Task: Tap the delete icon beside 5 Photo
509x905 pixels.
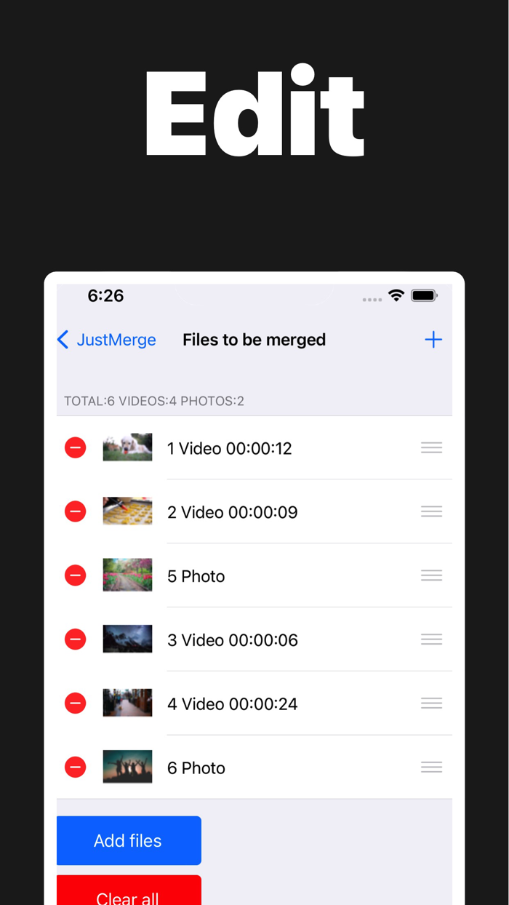Action: pos(75,575)
